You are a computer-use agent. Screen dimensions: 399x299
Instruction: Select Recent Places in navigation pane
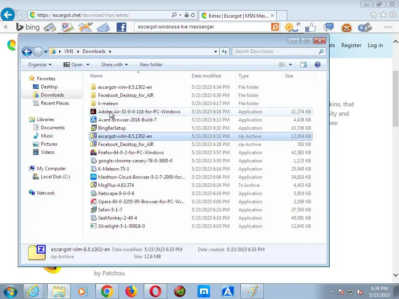click(x=55, y=103)
